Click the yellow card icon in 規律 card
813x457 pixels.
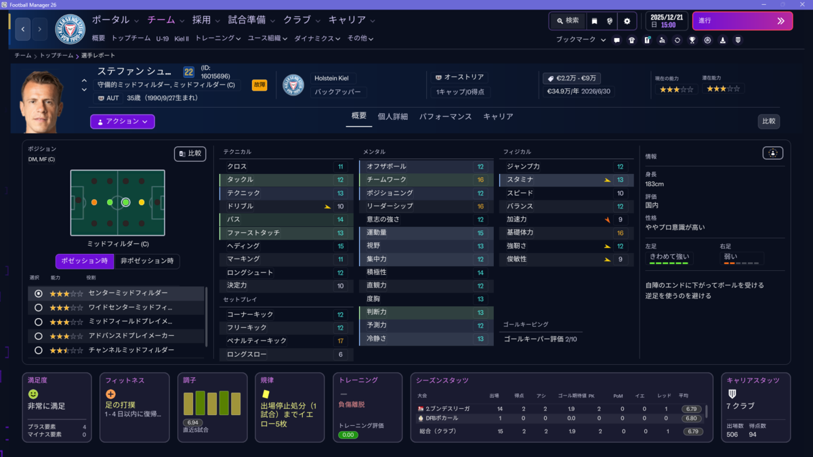(x=266, y=393)
